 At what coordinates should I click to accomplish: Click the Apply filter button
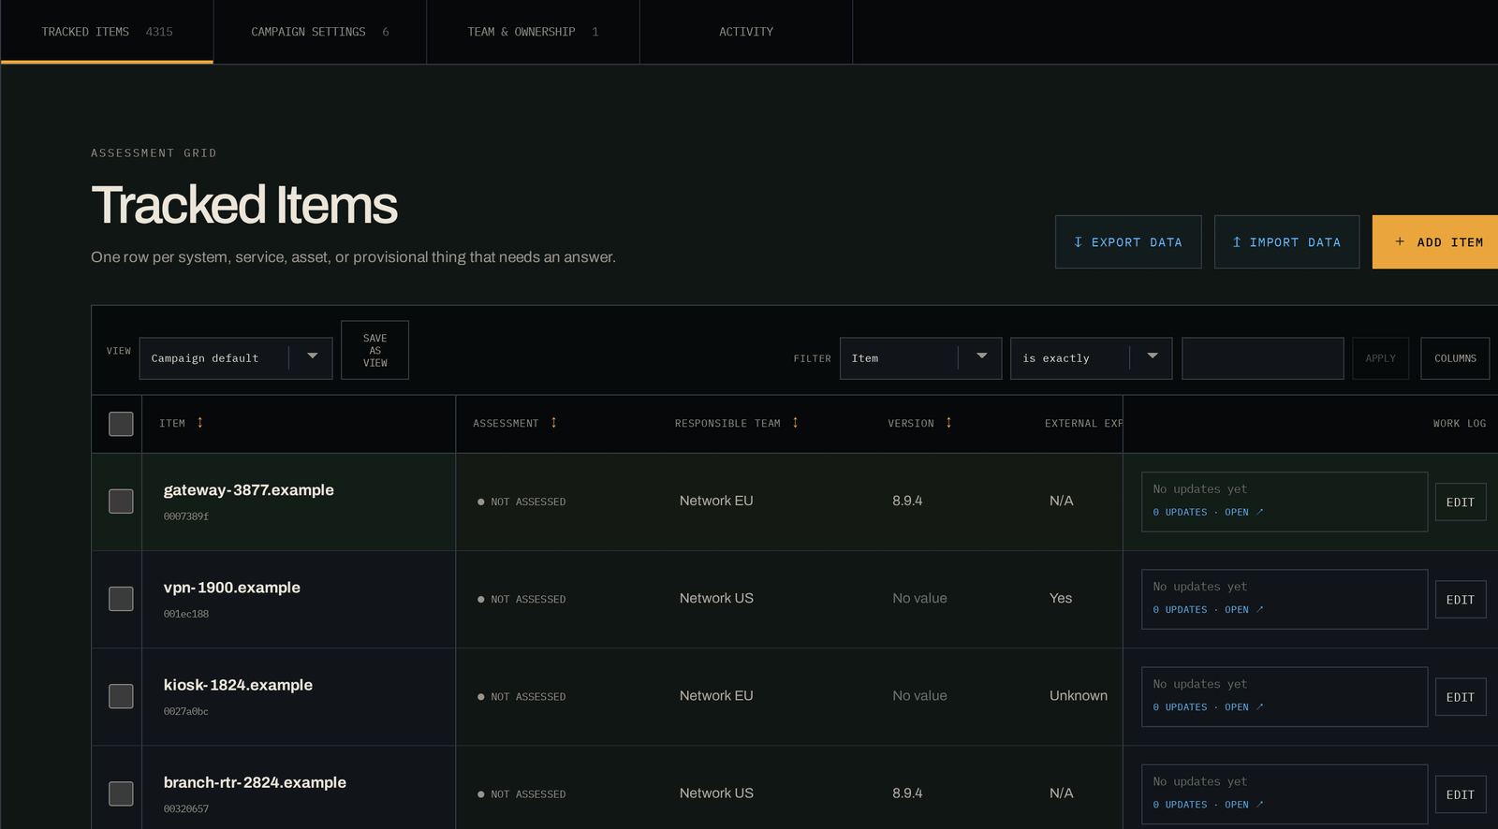point(1380,358)
